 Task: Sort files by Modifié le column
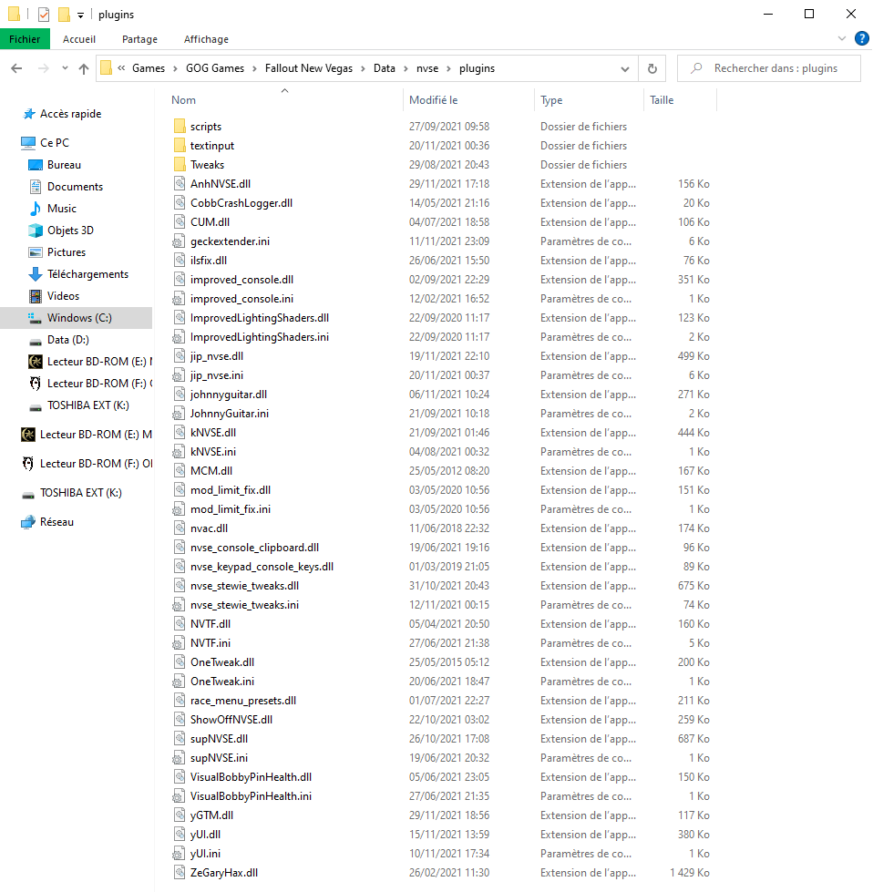point(468,100)
